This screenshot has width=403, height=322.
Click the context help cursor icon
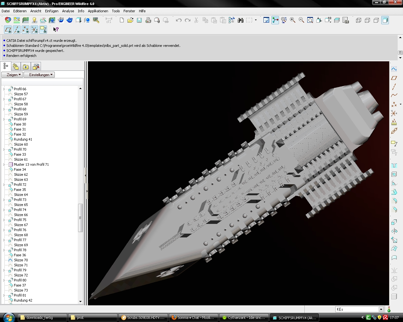[56, 30]
